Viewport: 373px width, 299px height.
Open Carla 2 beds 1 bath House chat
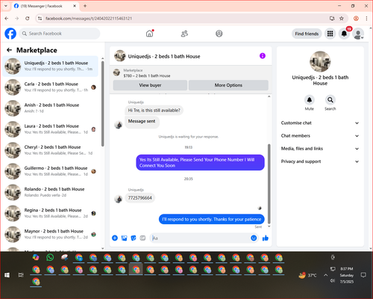click(51, 87)
